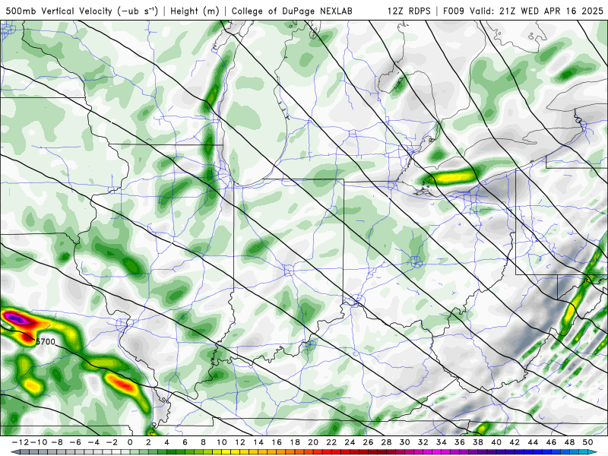This screenshot has height=456, width=608.
Task: Click the '6' value on color scale
Action: 185,442
